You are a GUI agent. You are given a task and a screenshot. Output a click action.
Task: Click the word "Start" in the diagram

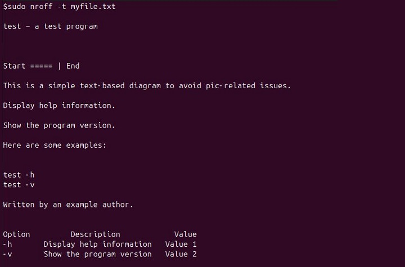pyautogui.click(x=14, y=66)
